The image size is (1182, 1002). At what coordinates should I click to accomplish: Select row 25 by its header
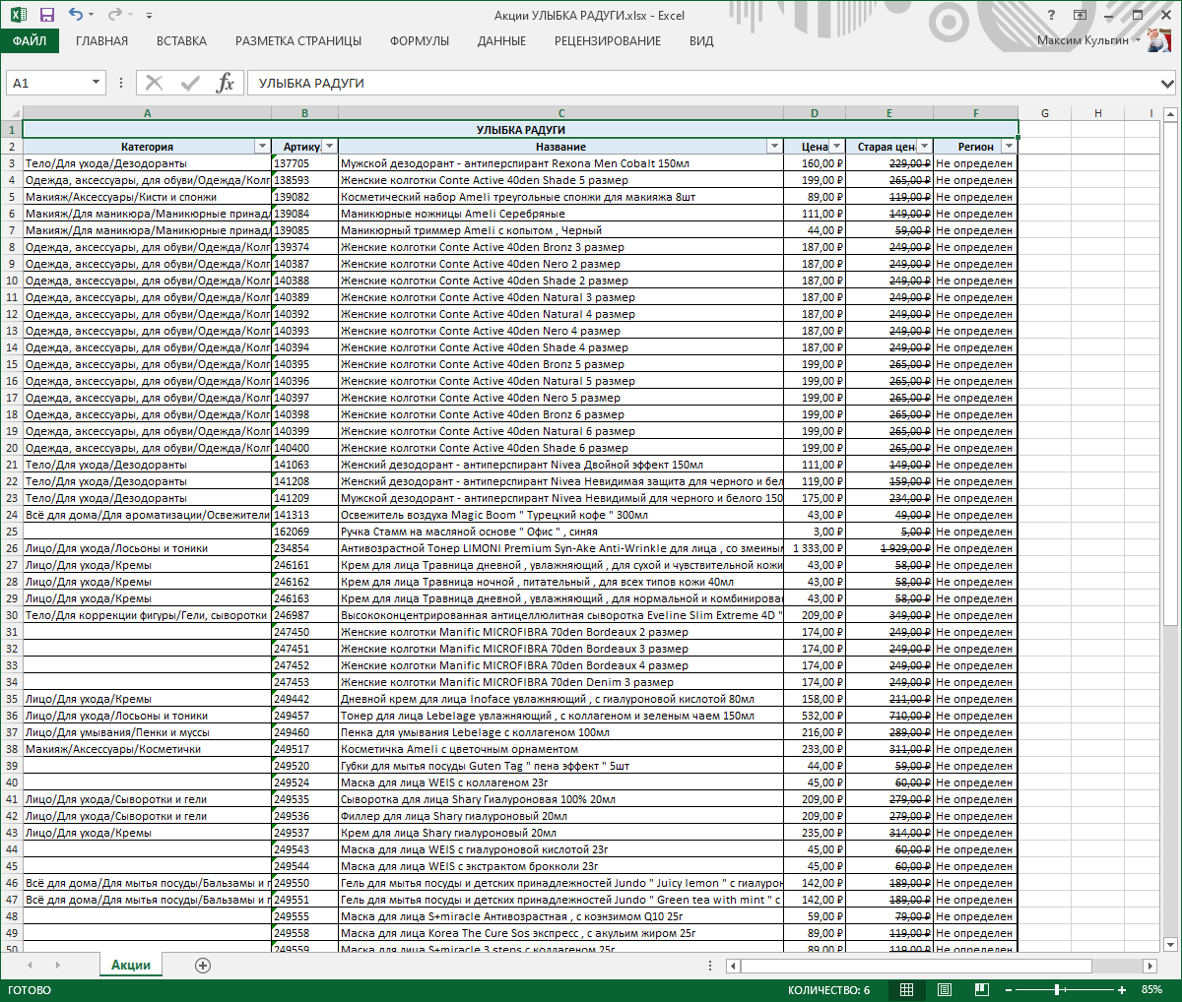pos(11,532)
